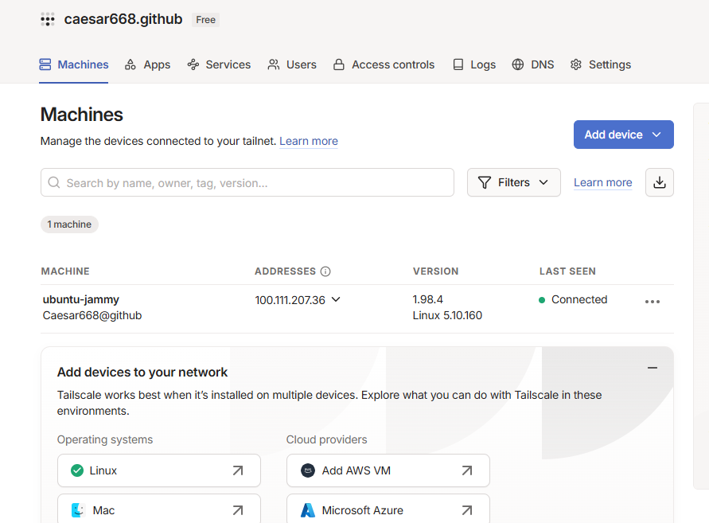
Task: Choose the Add AWS VM option
Action: tap(388, 470)
